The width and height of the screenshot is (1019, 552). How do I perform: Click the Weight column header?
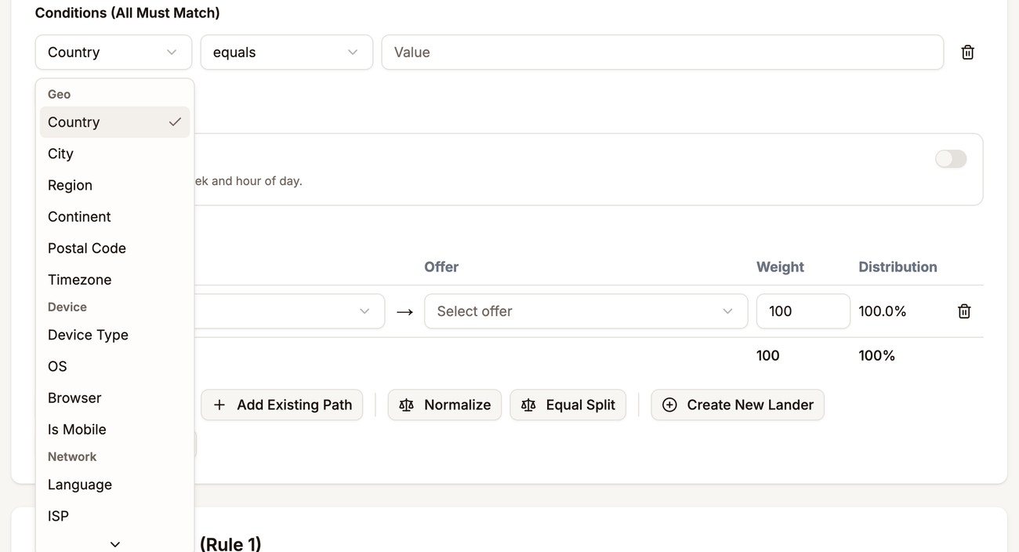click(780, 267)
